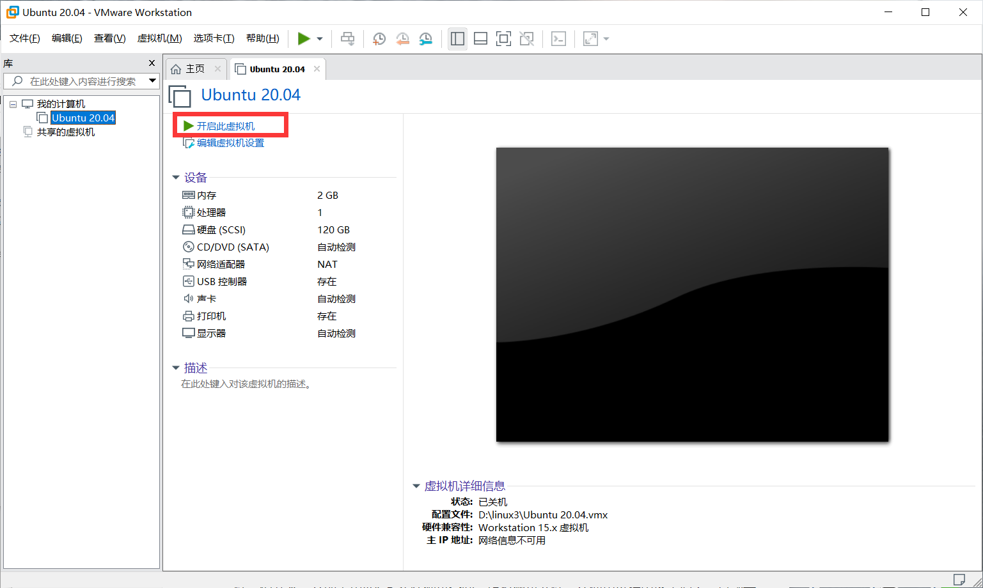Take a snapshot using the clock-plus icon

(x=379, y=39)
